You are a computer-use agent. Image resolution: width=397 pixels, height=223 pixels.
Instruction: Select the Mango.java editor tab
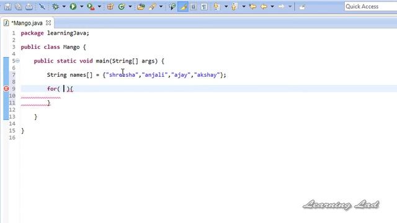coord(27,23)
